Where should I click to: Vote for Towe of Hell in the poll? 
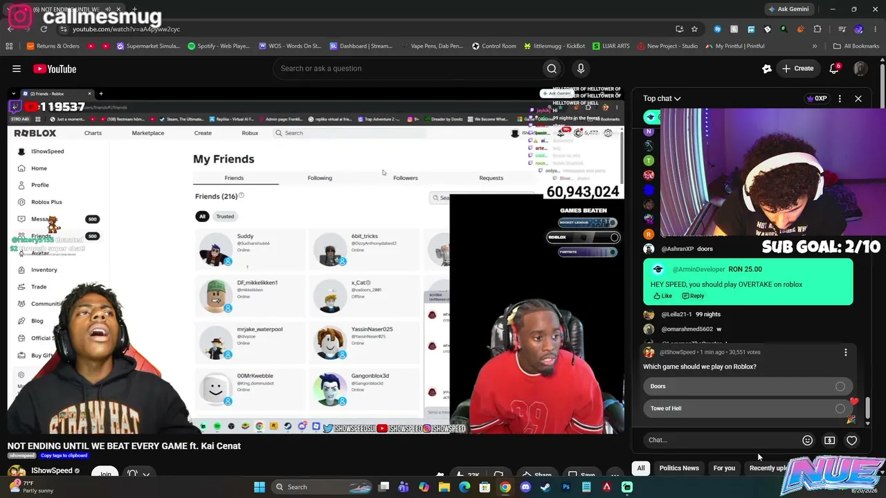tap(748, 409)
